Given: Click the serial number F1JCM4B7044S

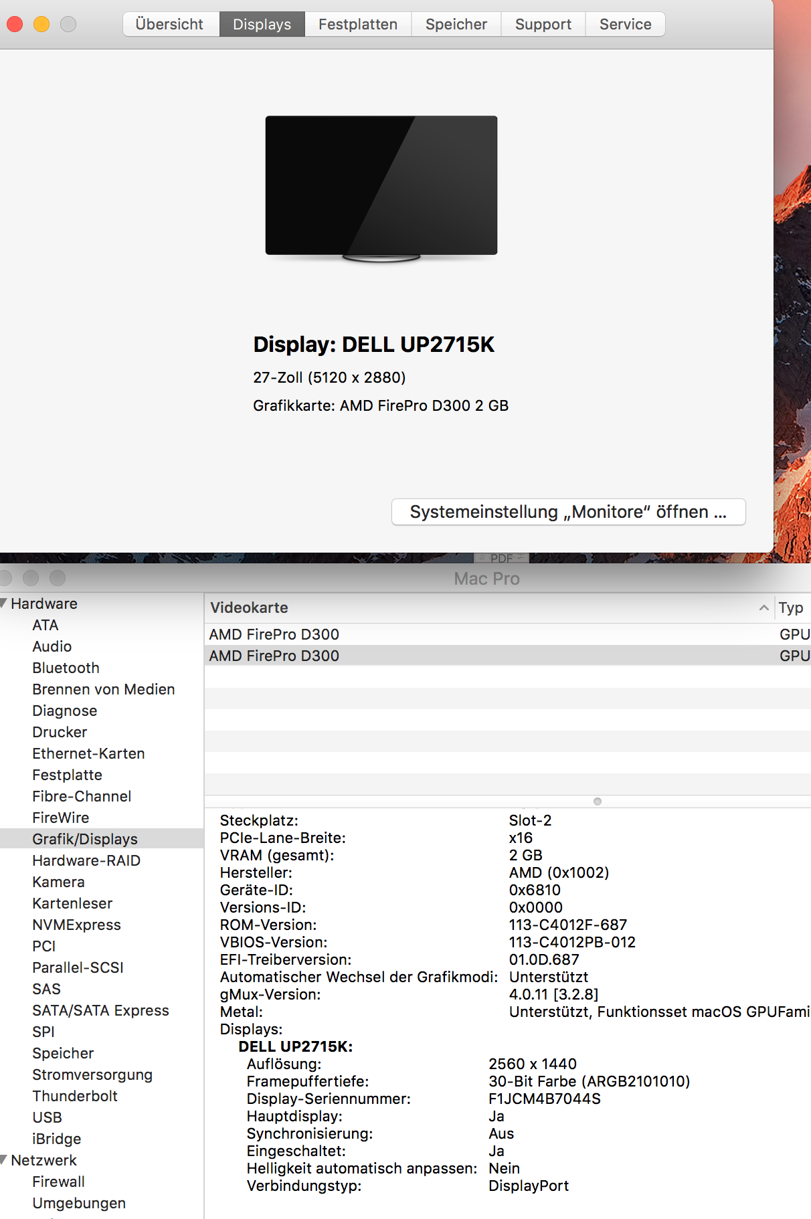Looking at the screenshot, I should click(545, 1099).
